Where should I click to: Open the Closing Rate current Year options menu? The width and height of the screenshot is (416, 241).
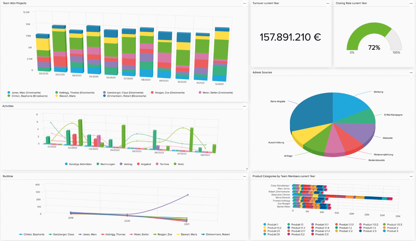coord(411,4)
